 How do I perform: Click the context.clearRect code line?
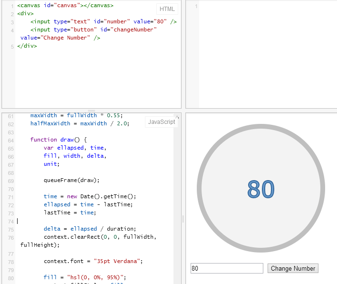click(88, 241)
